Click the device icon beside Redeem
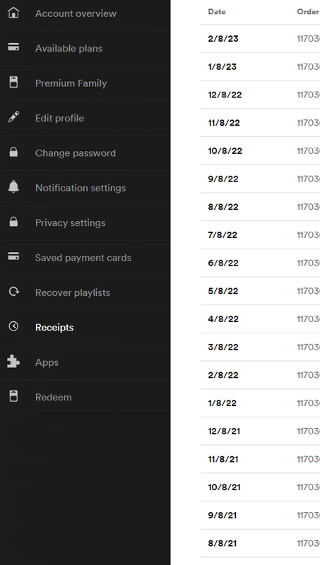The image size is (320, 565). tap(13, 396)
